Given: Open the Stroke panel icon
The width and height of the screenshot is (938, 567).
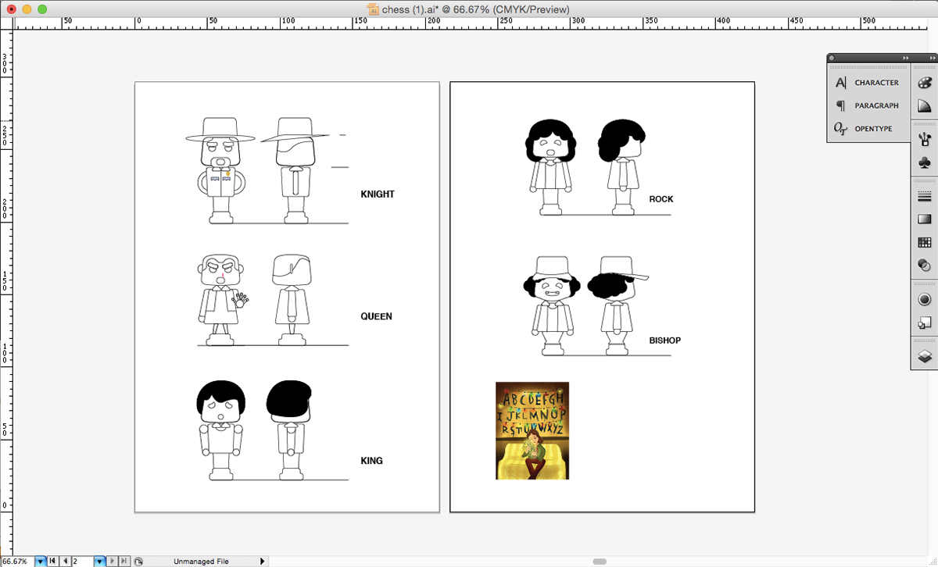Looking at the screenshot, I should coord(924,196).
